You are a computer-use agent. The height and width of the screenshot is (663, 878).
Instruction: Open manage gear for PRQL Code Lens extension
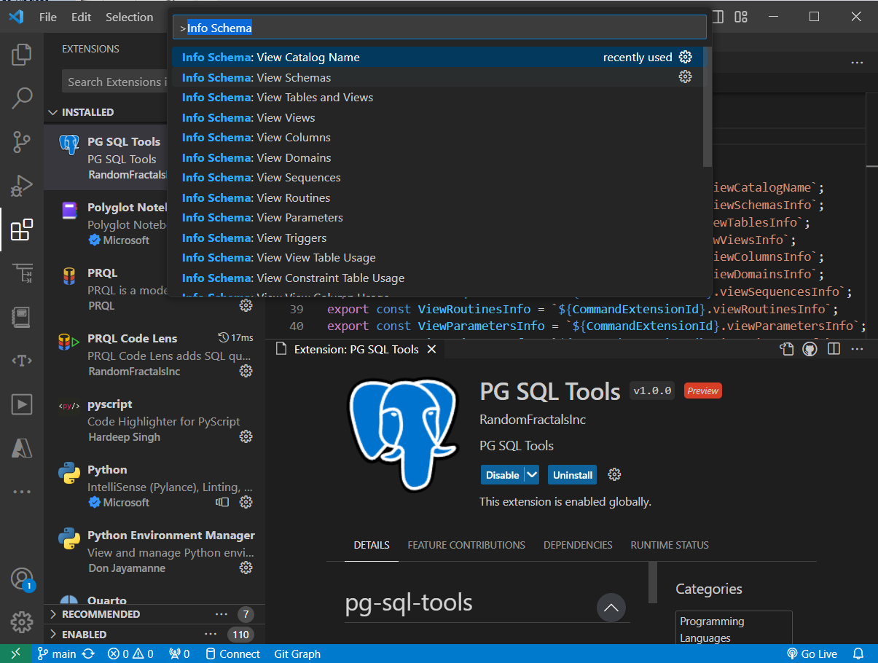pyautogui.click(x=246, y=371)
